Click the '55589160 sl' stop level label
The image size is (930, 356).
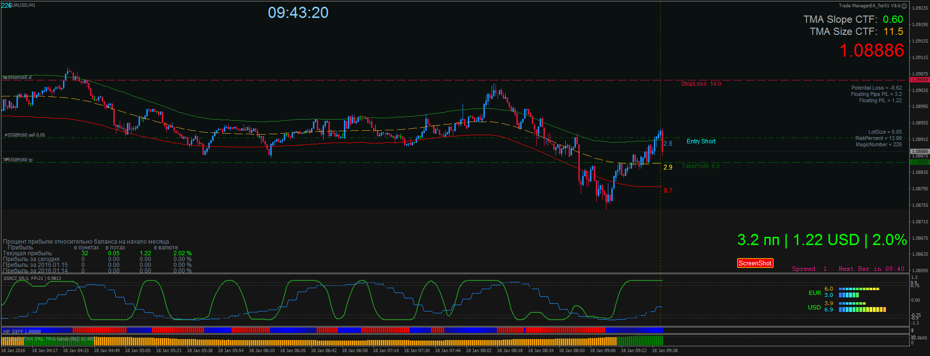tap(17, 77)
